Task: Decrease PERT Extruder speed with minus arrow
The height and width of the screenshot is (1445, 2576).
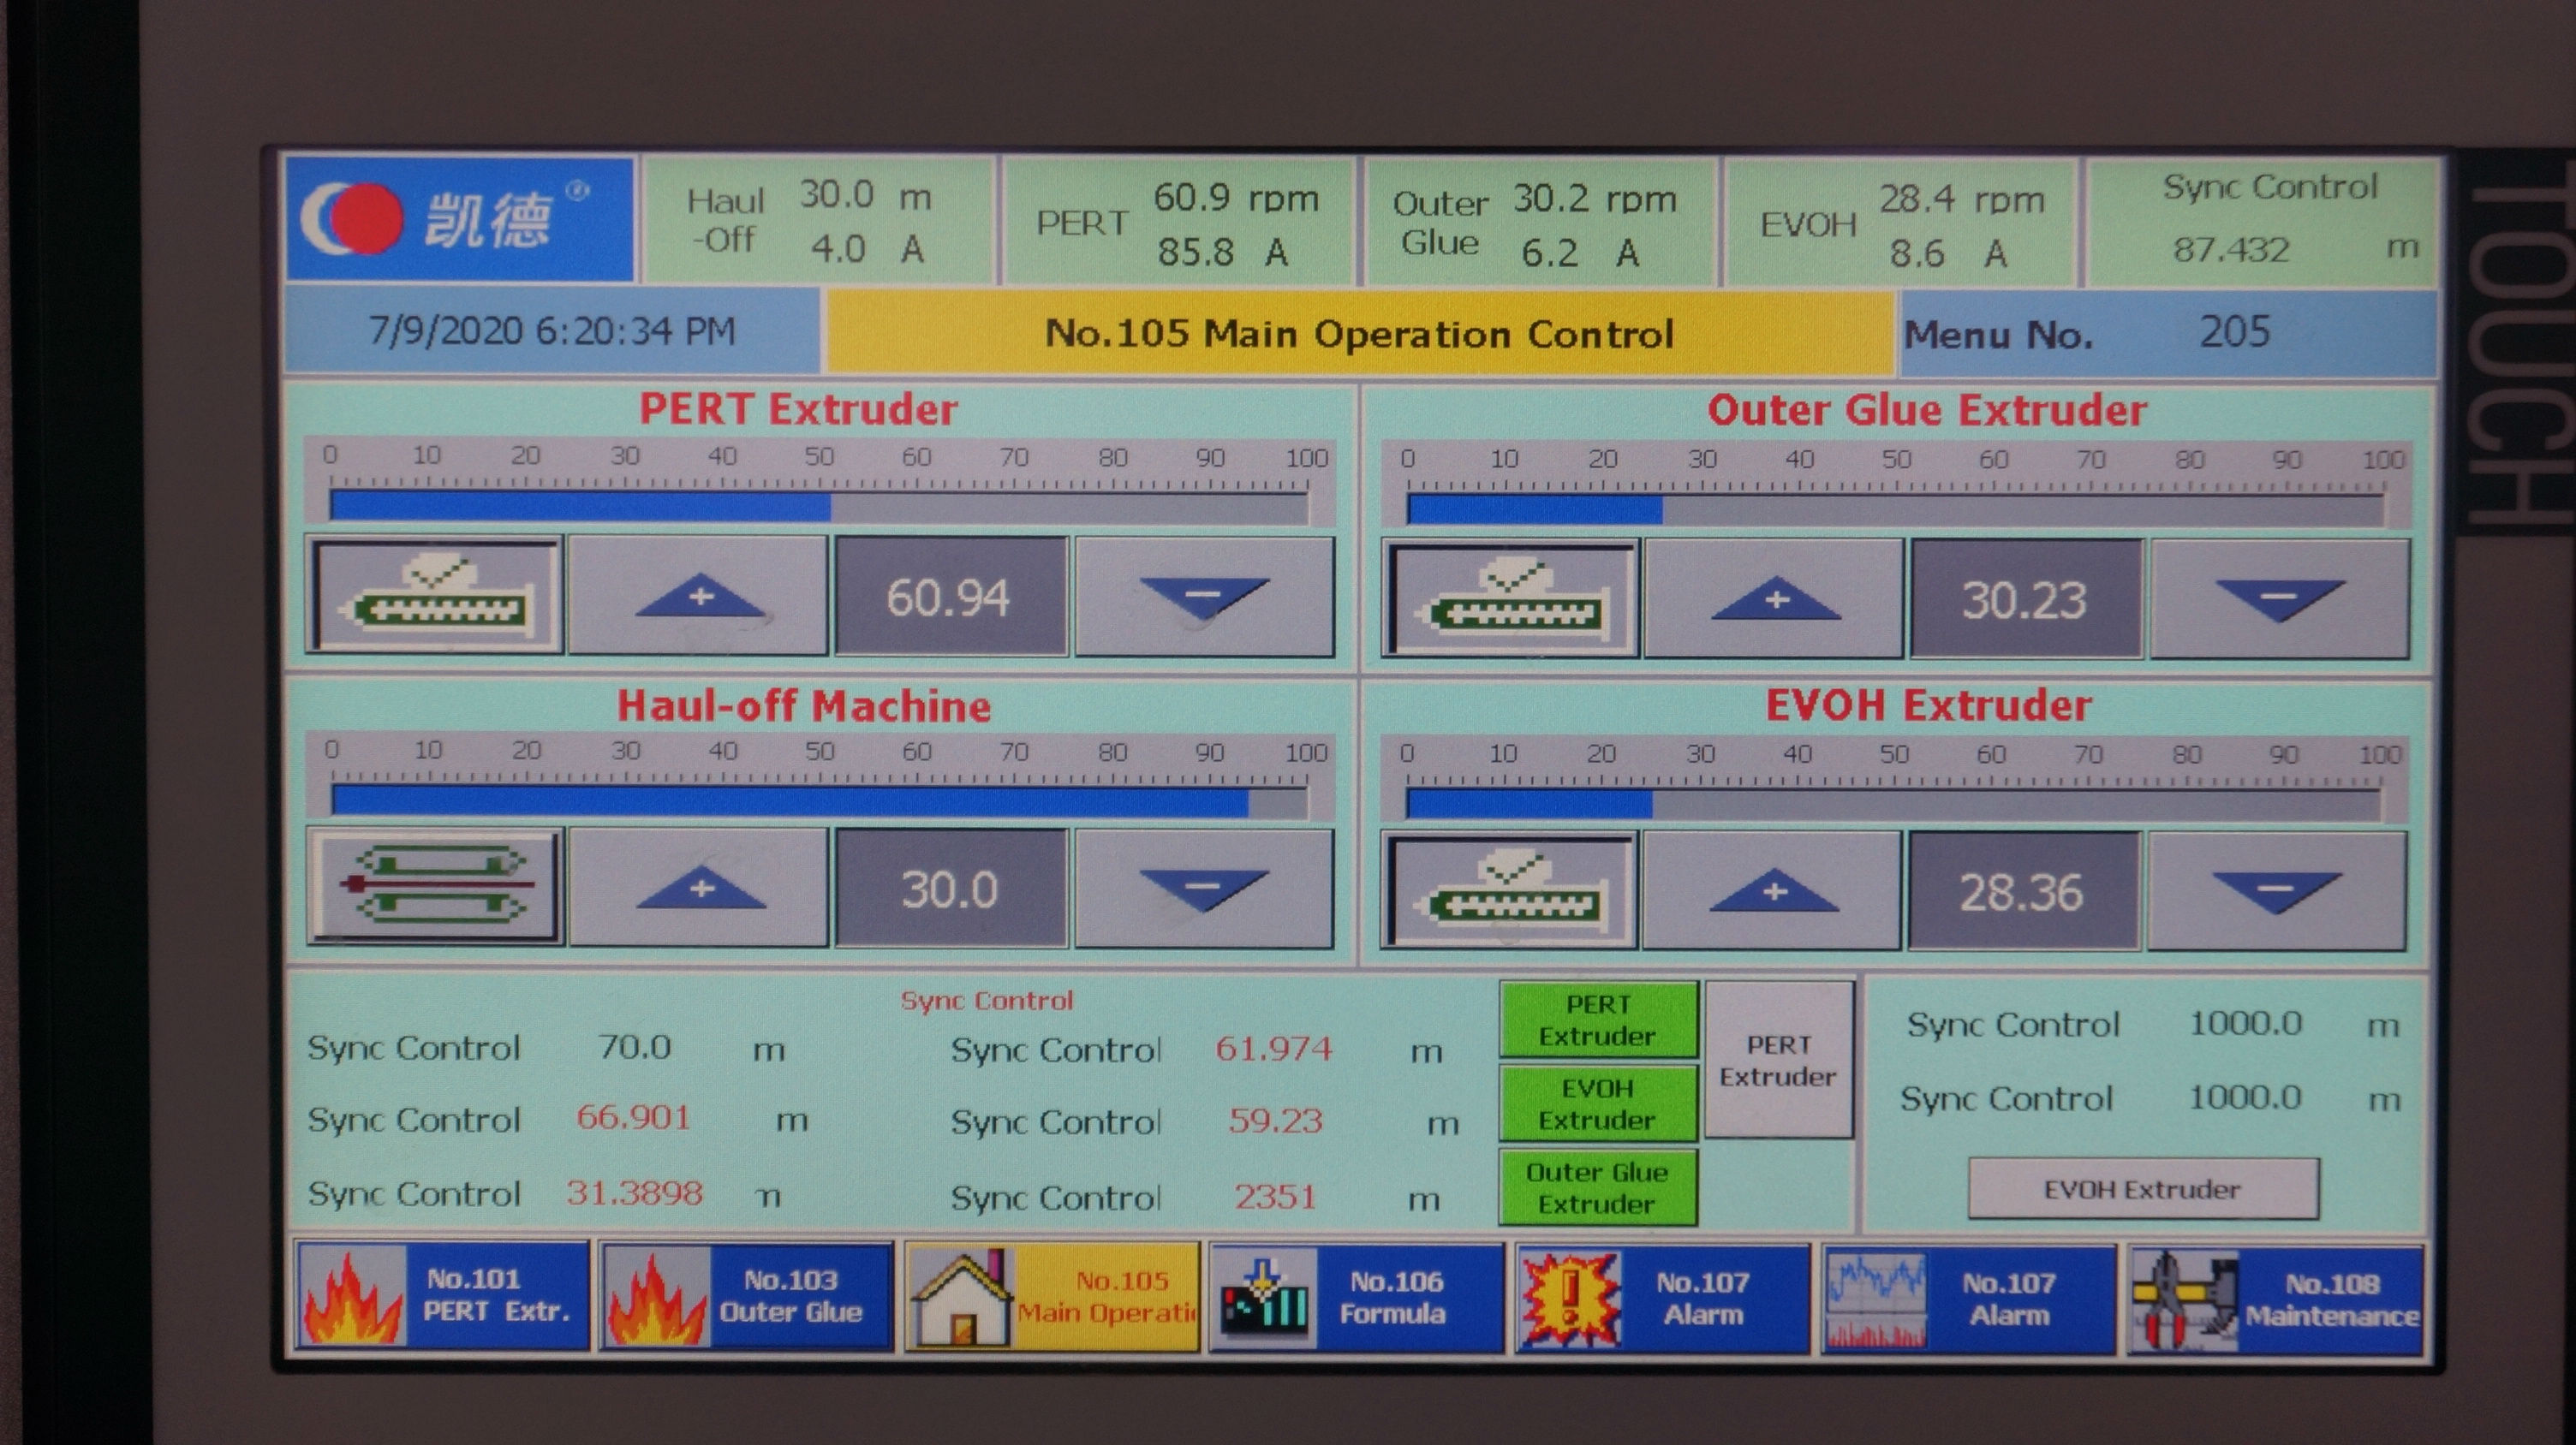Action: click(x=1204, y=596)
